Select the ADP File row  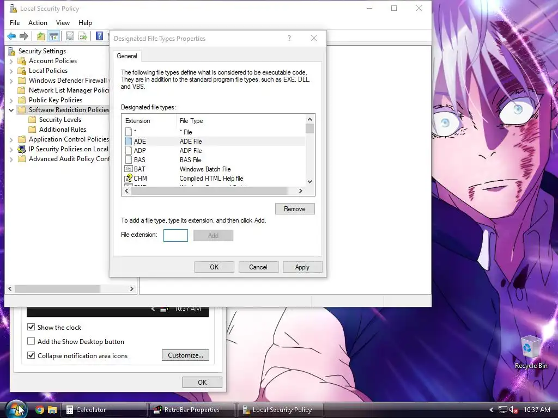click(214, 151)
